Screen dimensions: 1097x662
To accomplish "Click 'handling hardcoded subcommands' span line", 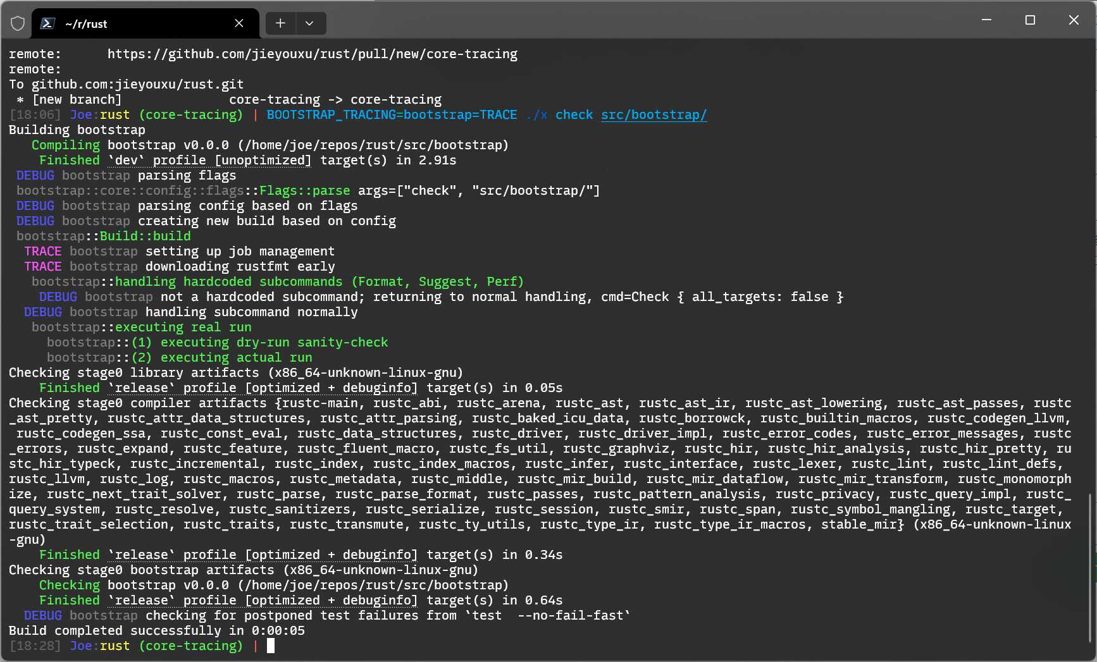I will click(x=278, y=281).
